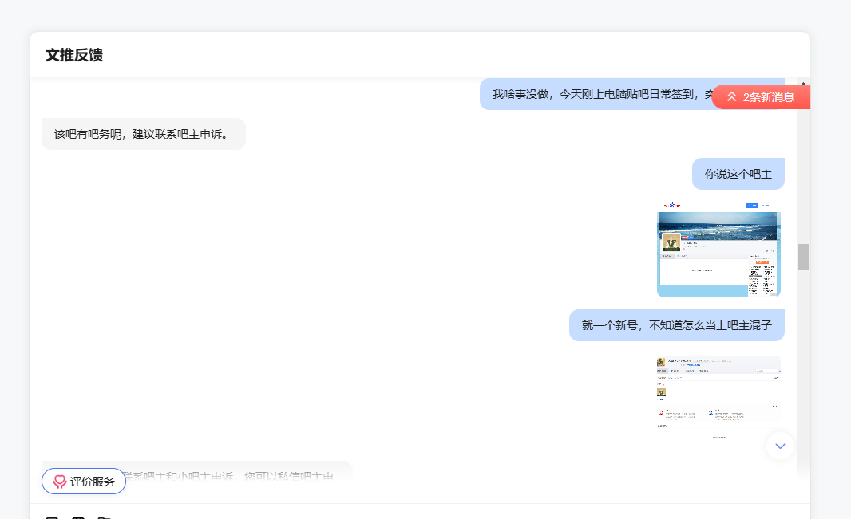This screenshot has width=851, height=519.
Task: Click the 文推反馈 chat title
Action: (74, 55)
